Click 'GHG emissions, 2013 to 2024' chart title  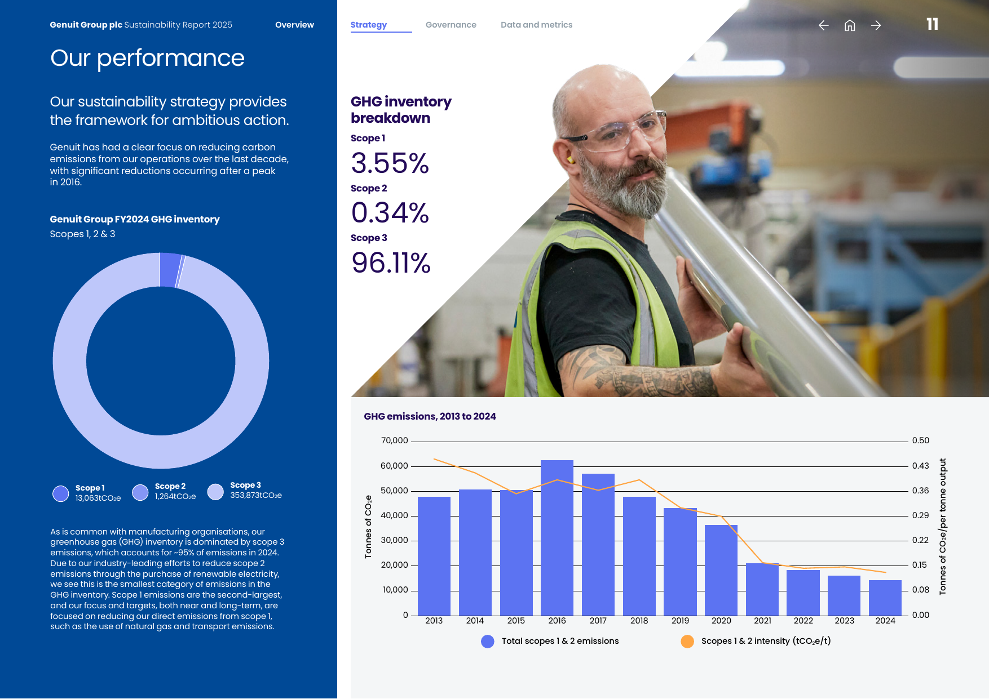point(430,416)
